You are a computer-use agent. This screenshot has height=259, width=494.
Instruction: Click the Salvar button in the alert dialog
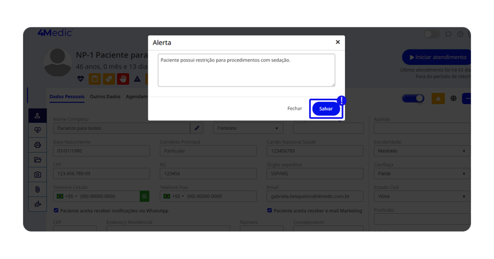pos(326,109)
